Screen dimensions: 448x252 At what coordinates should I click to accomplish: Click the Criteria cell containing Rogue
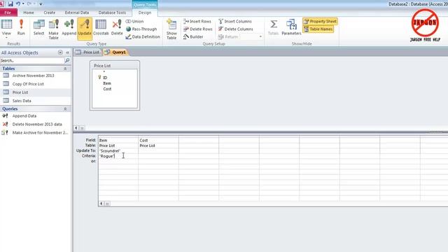point(118,156)
